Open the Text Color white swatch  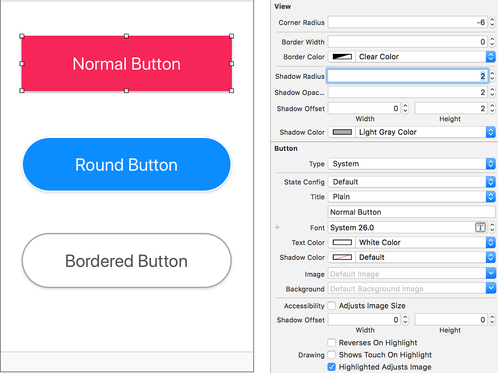tap(341, 242)
